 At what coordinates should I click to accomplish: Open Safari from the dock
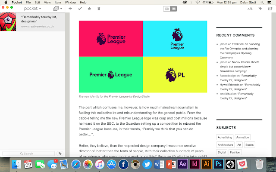click(x=76, y=164)
